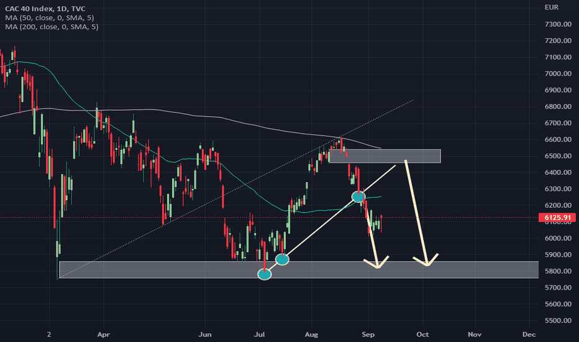Image resolution: width=579 pixels, height=342 pixels.
Task: Click the Jun label on time axis
Action: tap(205, 335)
